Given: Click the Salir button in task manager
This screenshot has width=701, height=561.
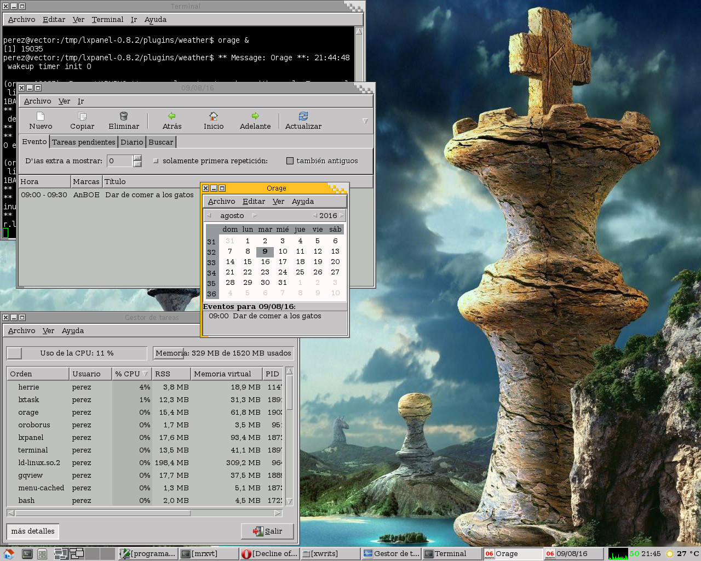Looking at the screenshot, I should (267, 531).
